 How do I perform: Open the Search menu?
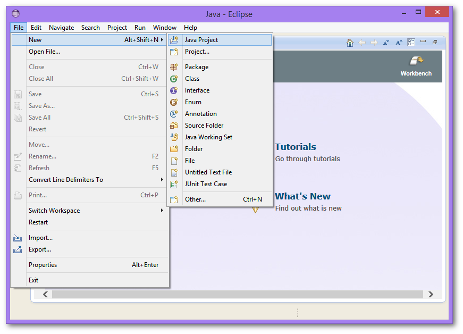(x=90, y=28)
